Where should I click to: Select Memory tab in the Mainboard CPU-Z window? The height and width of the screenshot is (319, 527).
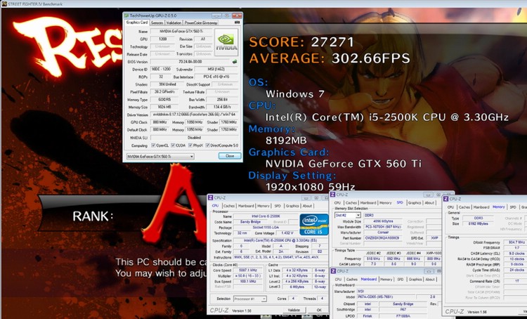(386, 280)
